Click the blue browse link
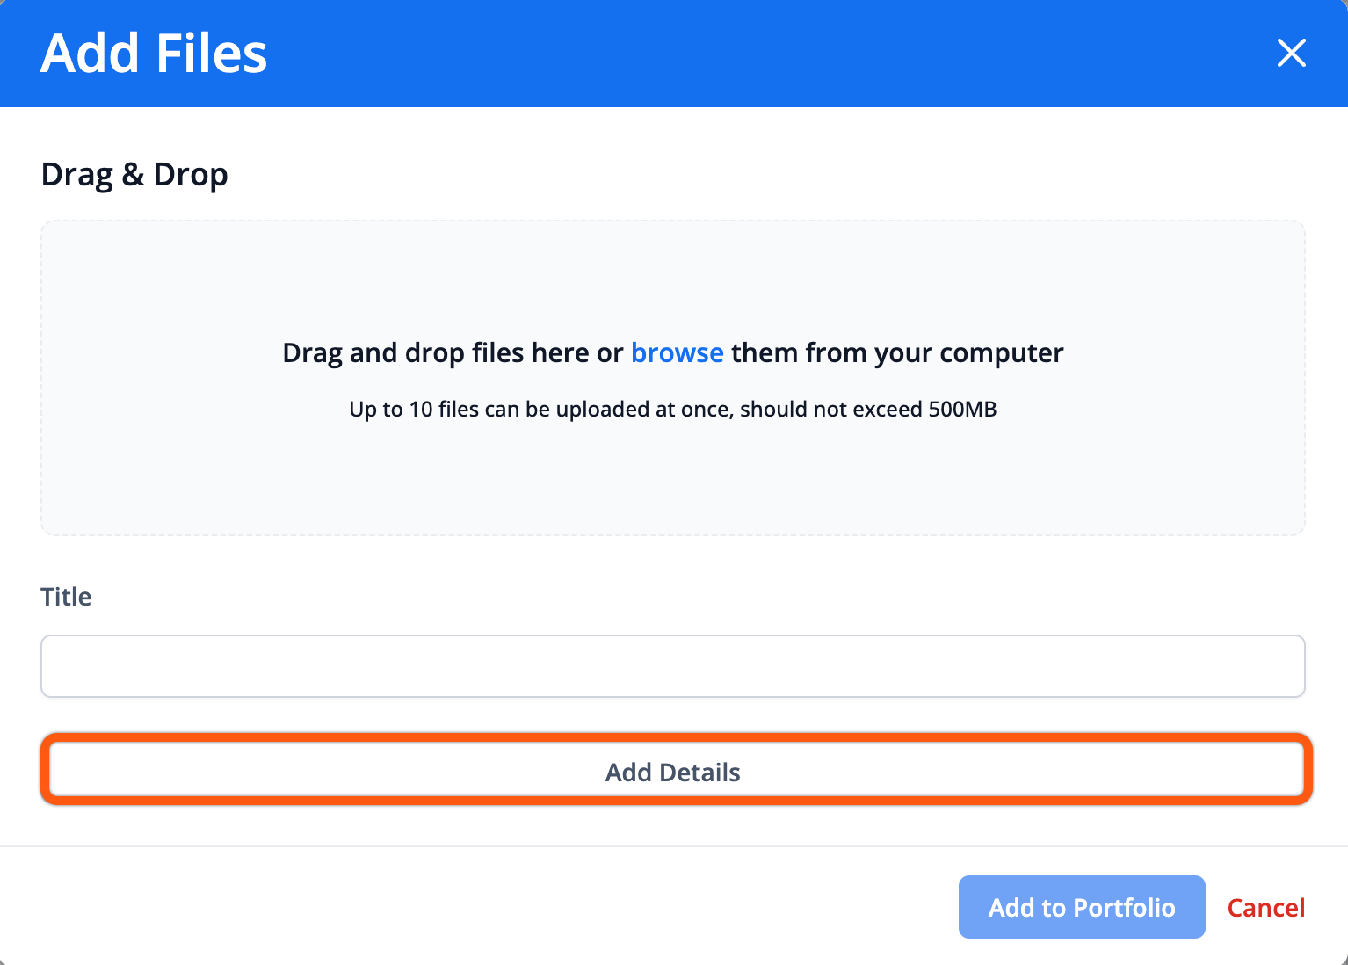The width and height of the screenshot is (1348, 965). (677, 352)
